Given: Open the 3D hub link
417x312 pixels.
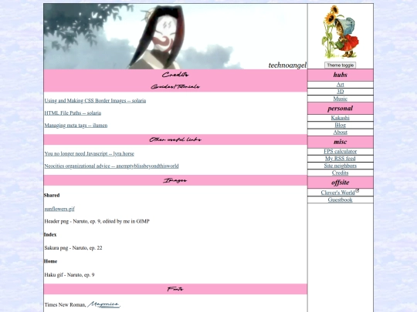Looking at the screenshot, I should pos(340,92).
